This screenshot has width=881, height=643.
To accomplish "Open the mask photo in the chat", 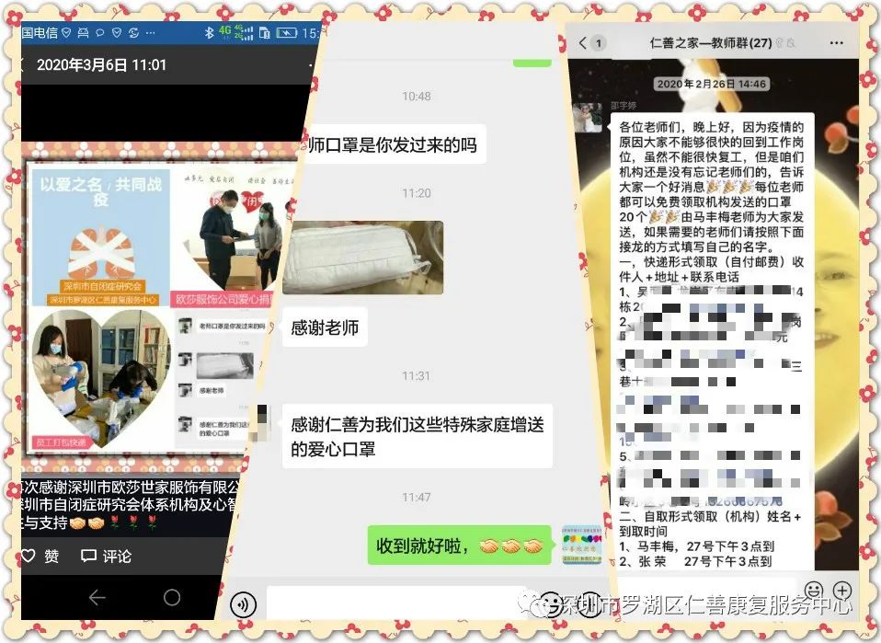I will pyautogui.click(x=363, y=258).
